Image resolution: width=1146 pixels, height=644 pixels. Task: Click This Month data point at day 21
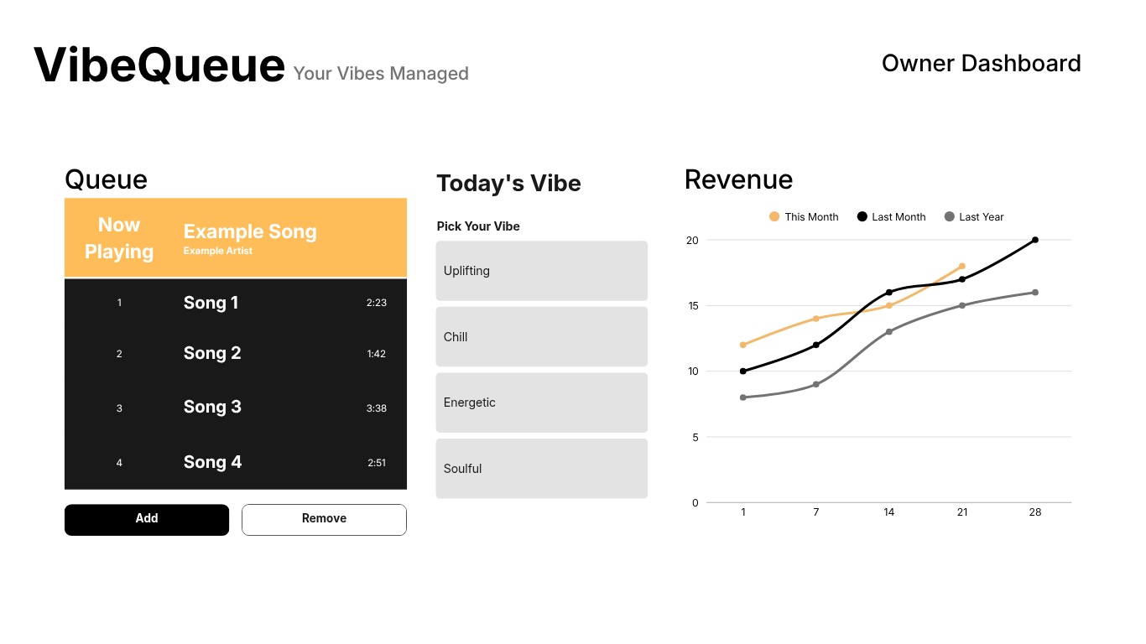(962, 266)
